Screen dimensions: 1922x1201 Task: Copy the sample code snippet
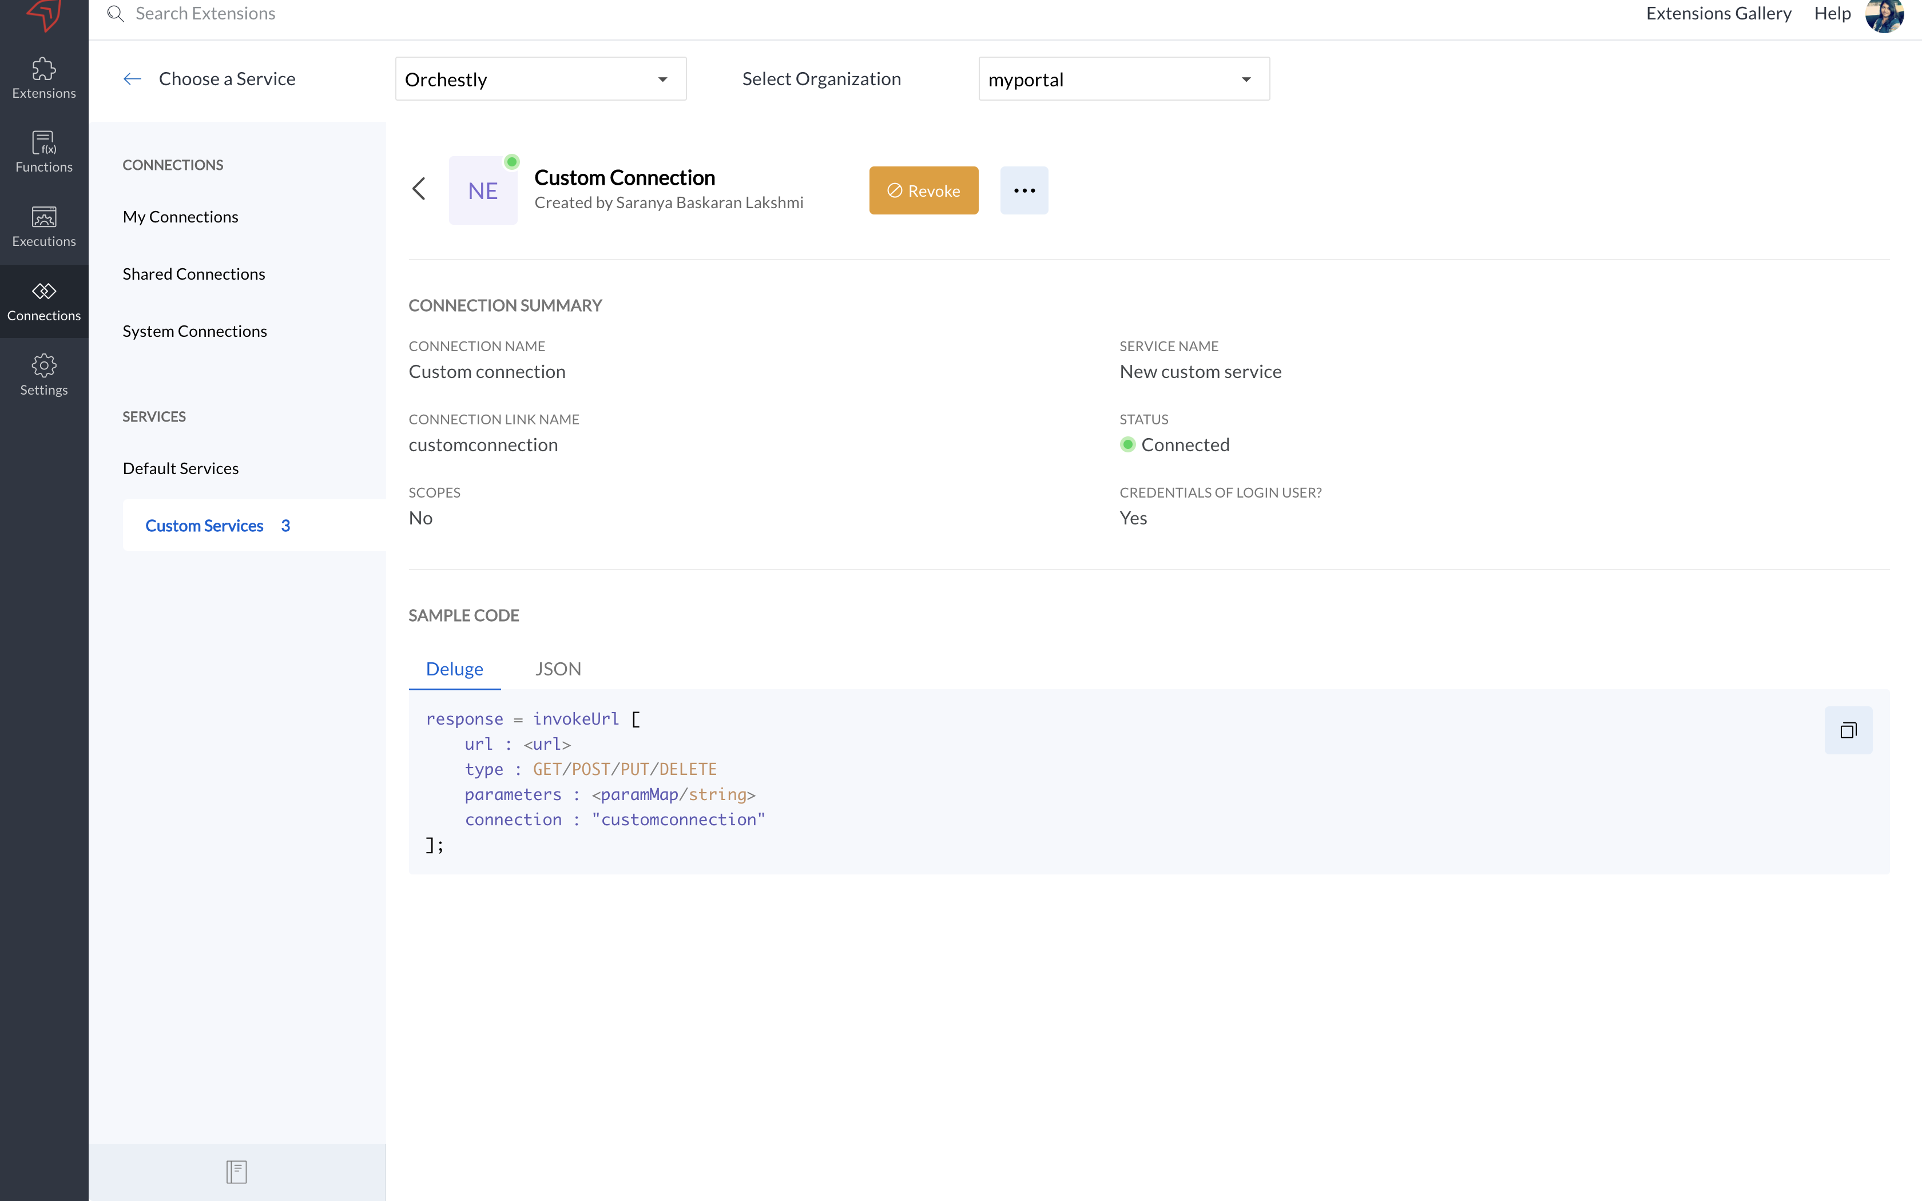coord(1847,730)
